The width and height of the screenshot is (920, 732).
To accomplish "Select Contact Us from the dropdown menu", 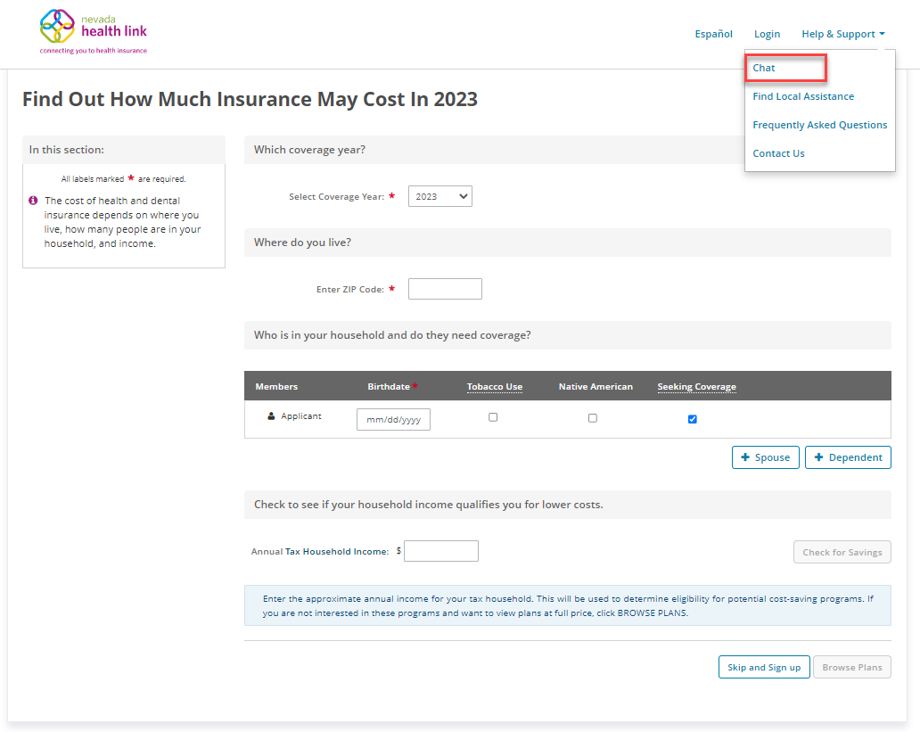I will 778,153.
